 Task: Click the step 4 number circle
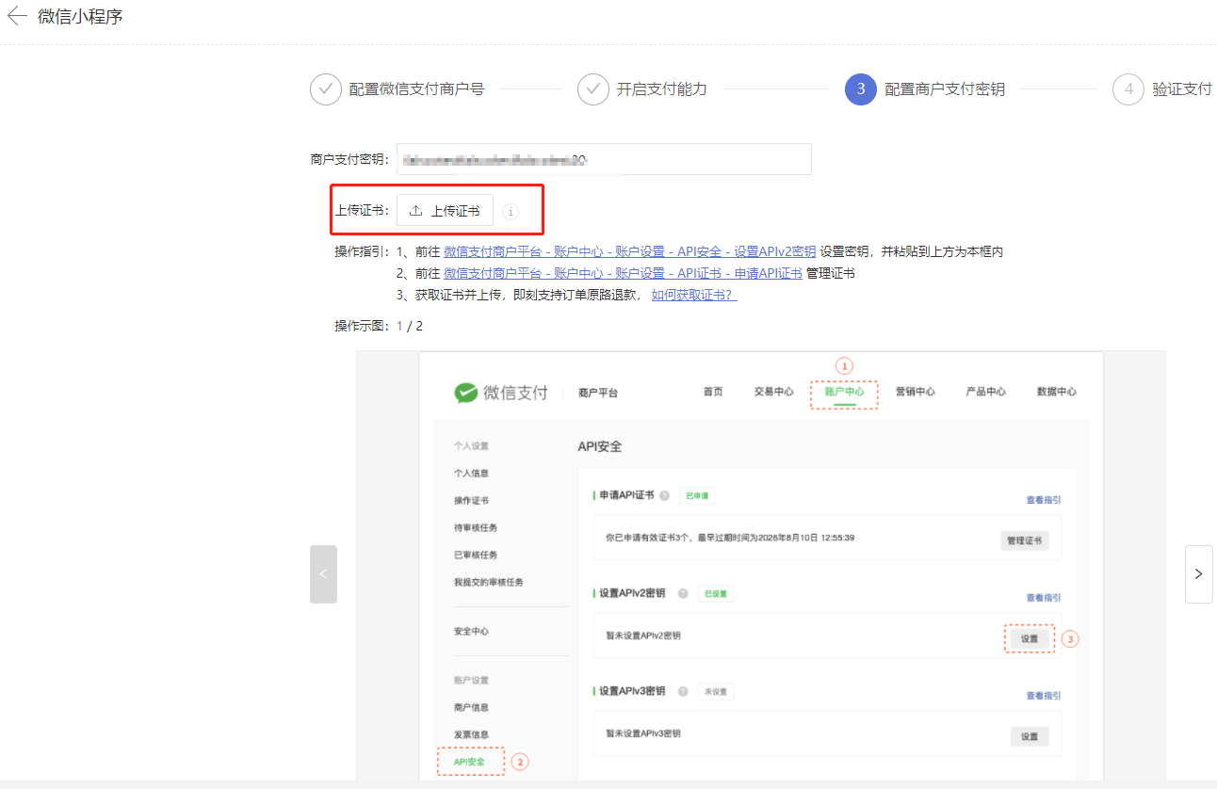(x=1128, y=89)
